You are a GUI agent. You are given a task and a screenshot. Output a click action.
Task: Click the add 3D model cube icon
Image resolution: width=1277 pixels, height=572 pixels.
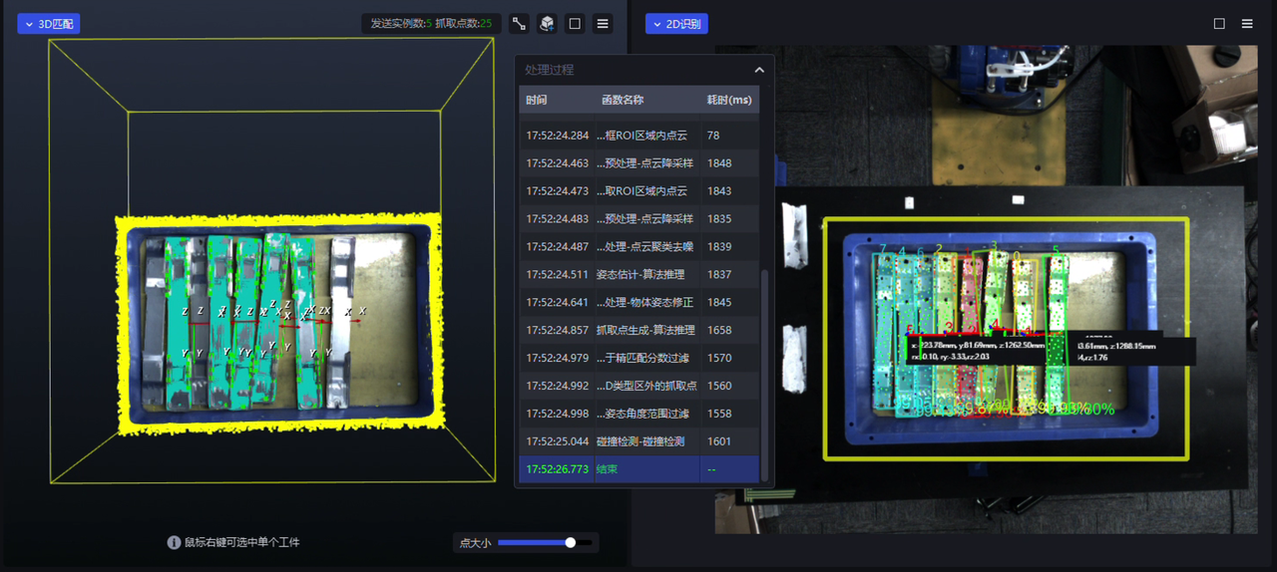[x=547, y=23]
